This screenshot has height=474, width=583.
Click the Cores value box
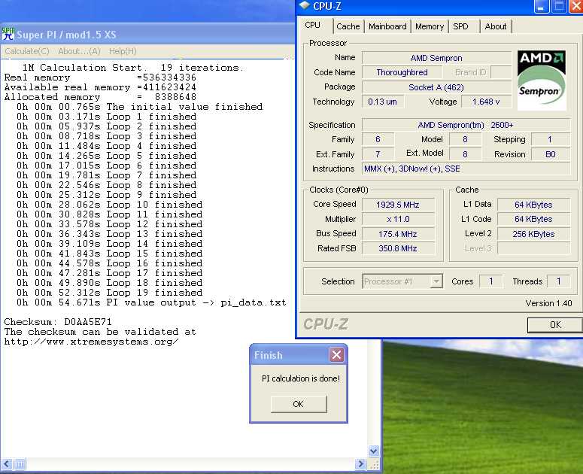point(491,281)
